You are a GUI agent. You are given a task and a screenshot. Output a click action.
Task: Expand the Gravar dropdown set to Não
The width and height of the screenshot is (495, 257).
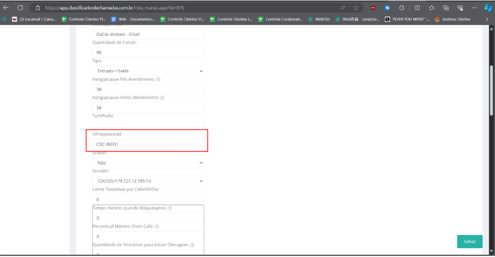pyautogui.click(x=148, y=163)
